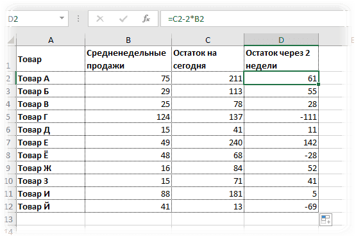356x237 pixels.
Task: Click the Cancel (X) icon in formula bar
Action: tap(100, 19)
